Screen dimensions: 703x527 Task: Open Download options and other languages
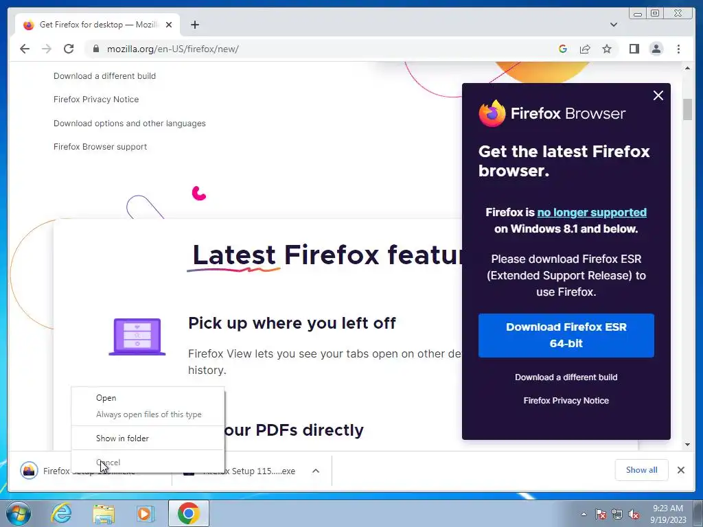tap(130, 124)
